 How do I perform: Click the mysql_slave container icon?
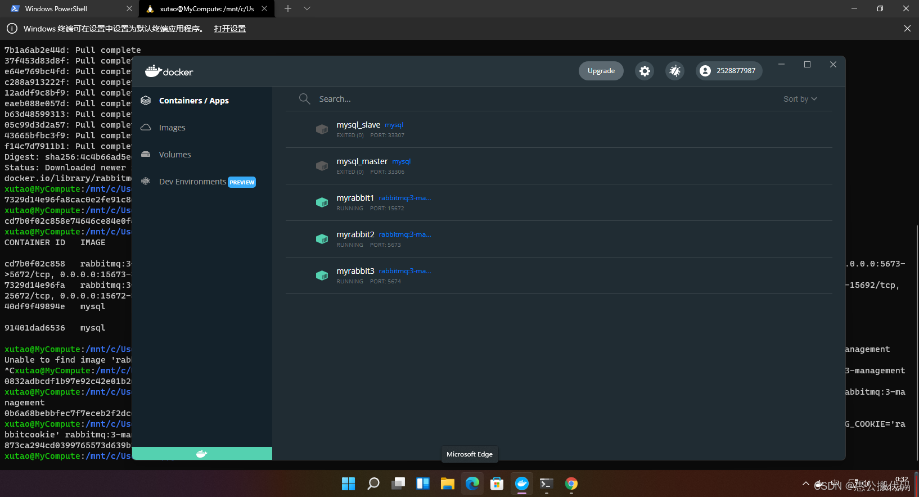tap(322, 129)
